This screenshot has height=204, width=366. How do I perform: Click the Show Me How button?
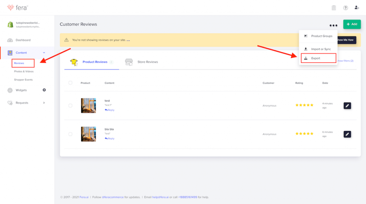[x=347, y=40]
